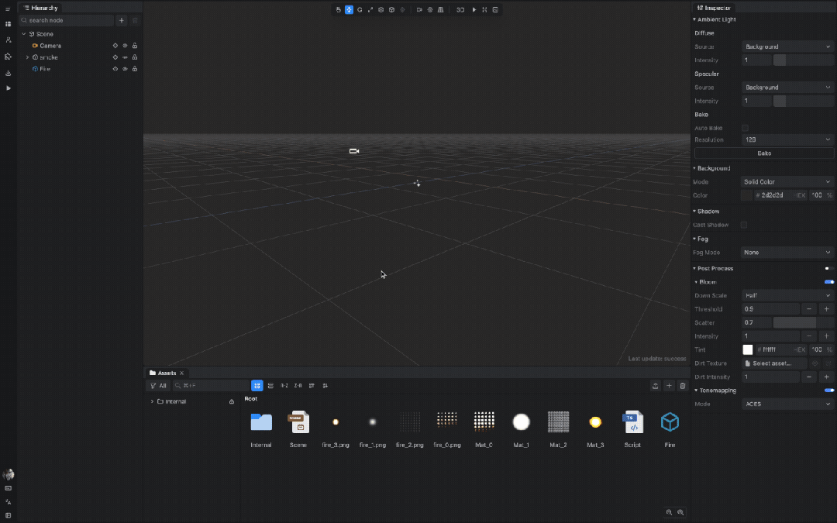Toggle lock on Fire node
The height and width of the screenshot is (523, 837).
[x=135, y=69]
